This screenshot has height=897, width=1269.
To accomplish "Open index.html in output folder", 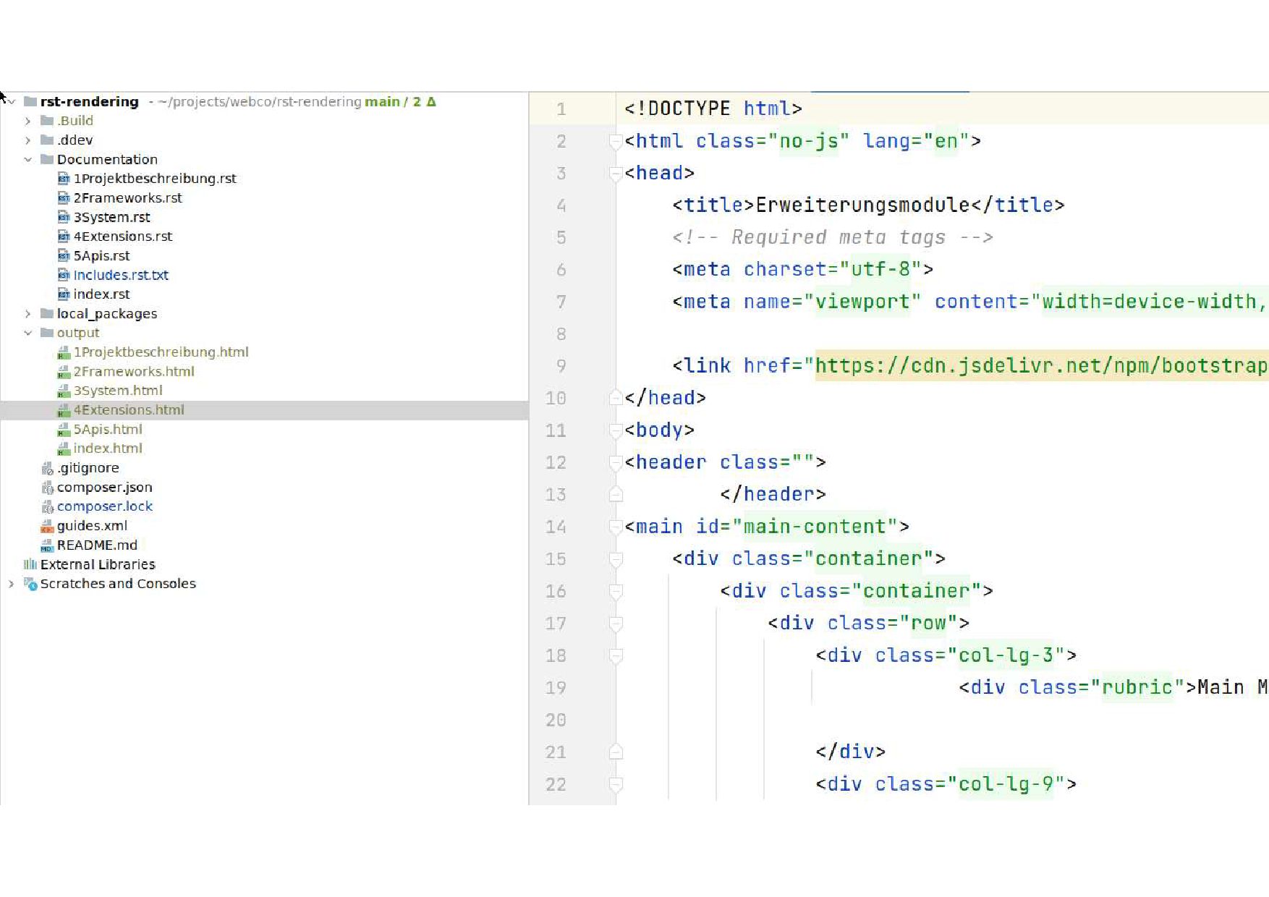I will [108, 448].
